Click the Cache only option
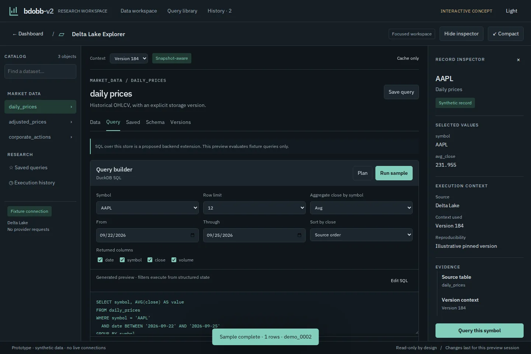This screenshot has height=354, width=531. click(408, 58)
